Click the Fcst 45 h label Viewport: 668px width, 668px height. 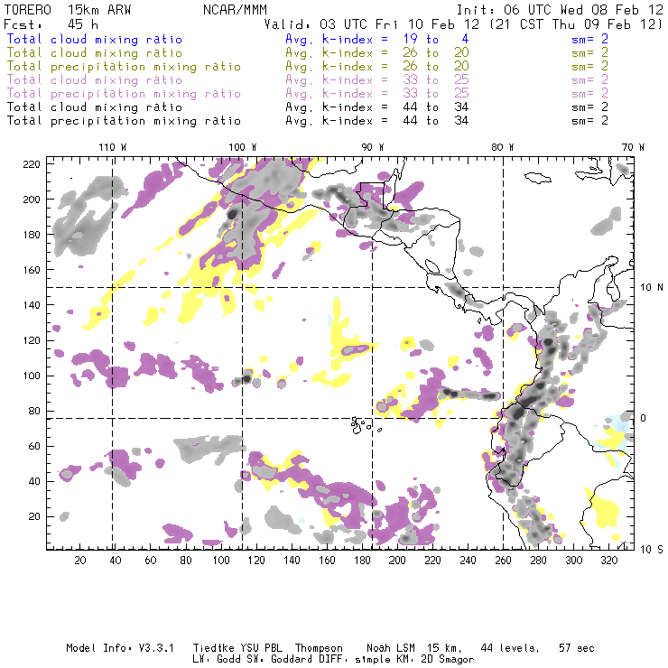coord(51,24)
